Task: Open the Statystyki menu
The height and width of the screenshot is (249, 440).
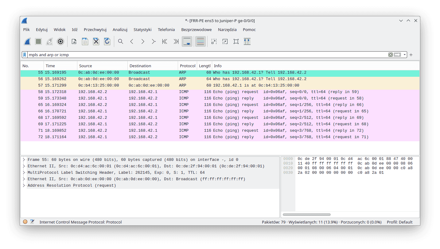Action: coord(142,29)
